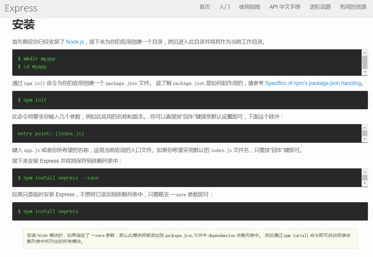
Task: Open the 进阶话题 navigation menu
Action: [320, 7]
